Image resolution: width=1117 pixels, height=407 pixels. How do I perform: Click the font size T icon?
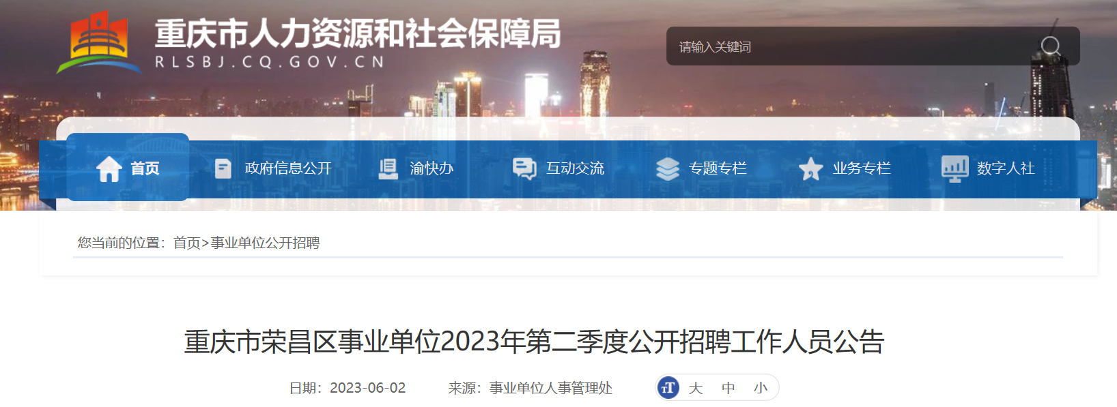tap(668, 388)
